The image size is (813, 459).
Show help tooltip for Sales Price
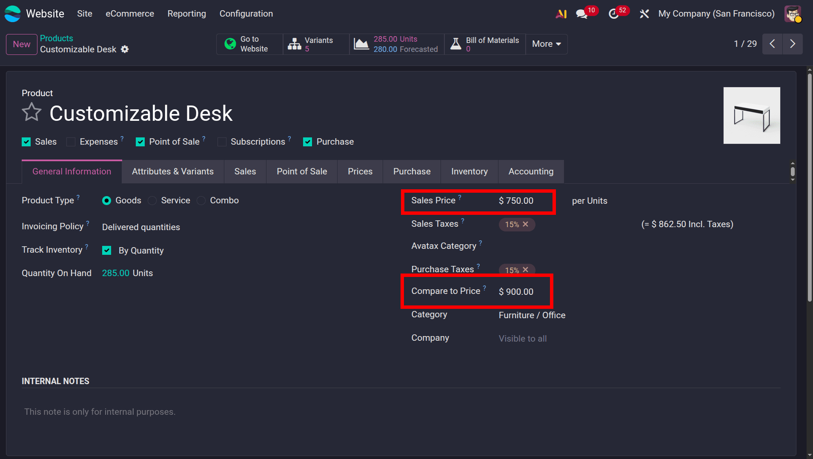460,197
